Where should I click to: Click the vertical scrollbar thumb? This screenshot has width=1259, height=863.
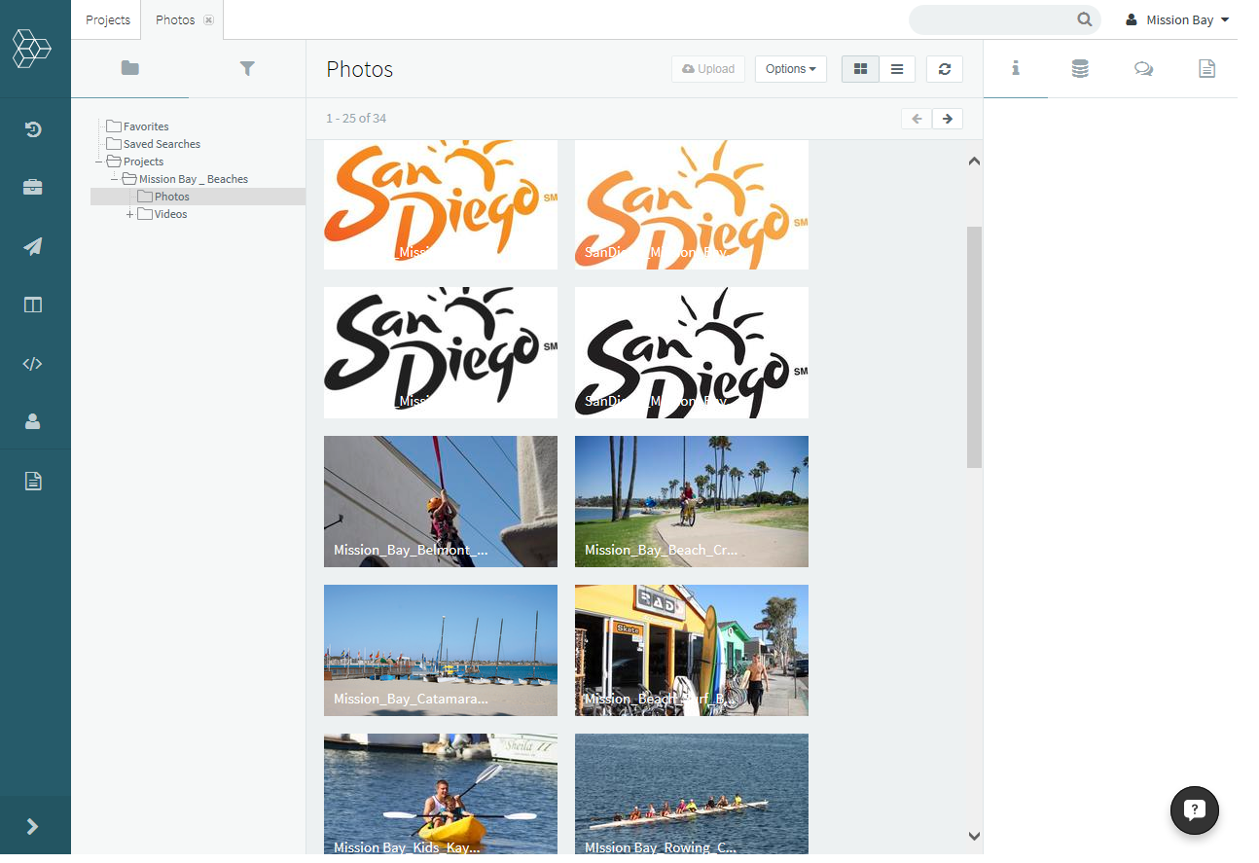[x=974, y=346]
